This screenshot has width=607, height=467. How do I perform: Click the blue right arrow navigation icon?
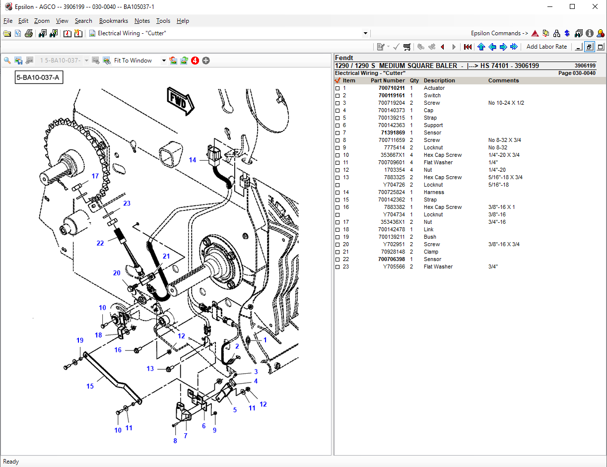(503, 47)
